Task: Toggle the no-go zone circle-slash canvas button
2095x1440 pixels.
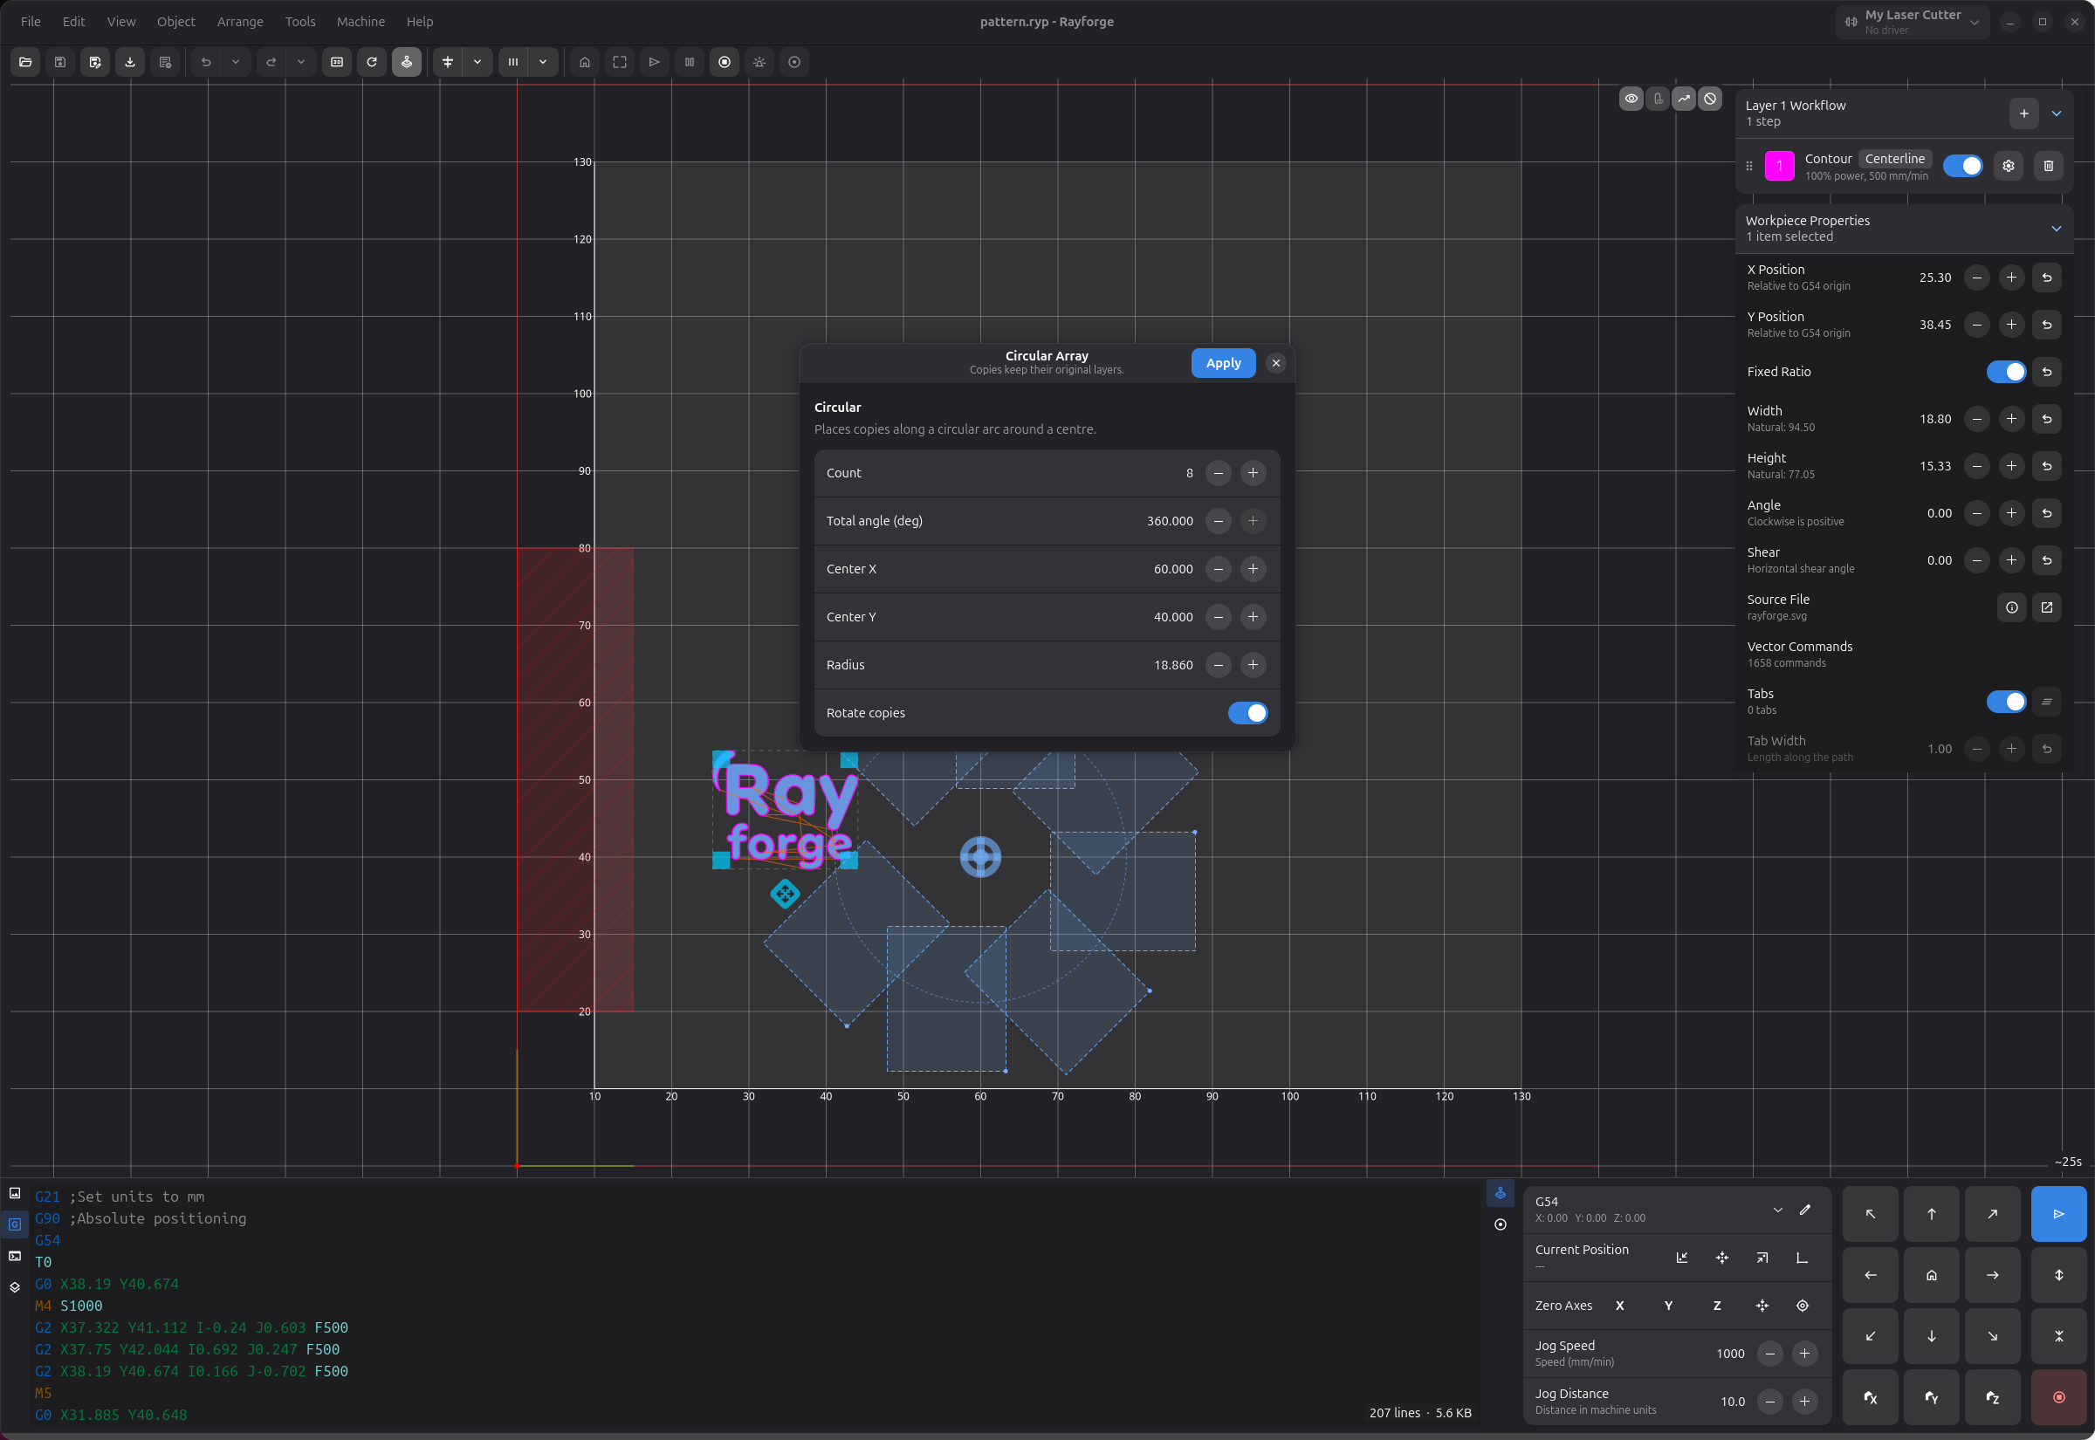Action: [1710, 99]
